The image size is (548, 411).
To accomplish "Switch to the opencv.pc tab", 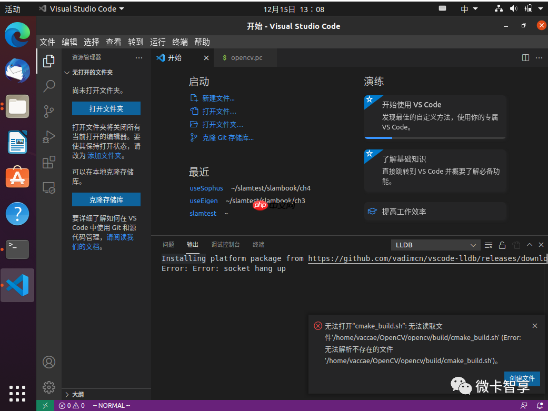I will pyautogui.click(x=245, y=57).
